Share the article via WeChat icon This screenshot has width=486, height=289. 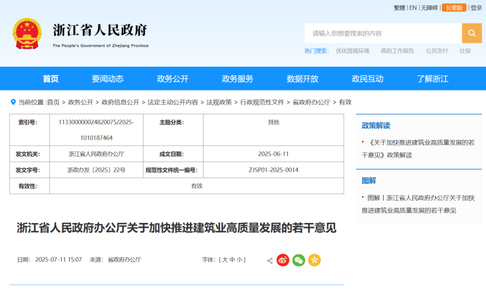click(x=298, y=260)
